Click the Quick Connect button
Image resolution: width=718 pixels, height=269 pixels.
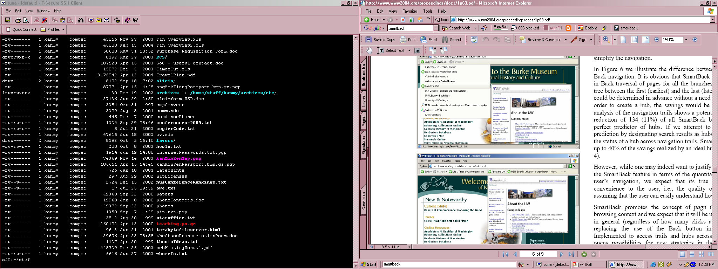[x=21, y=29]
